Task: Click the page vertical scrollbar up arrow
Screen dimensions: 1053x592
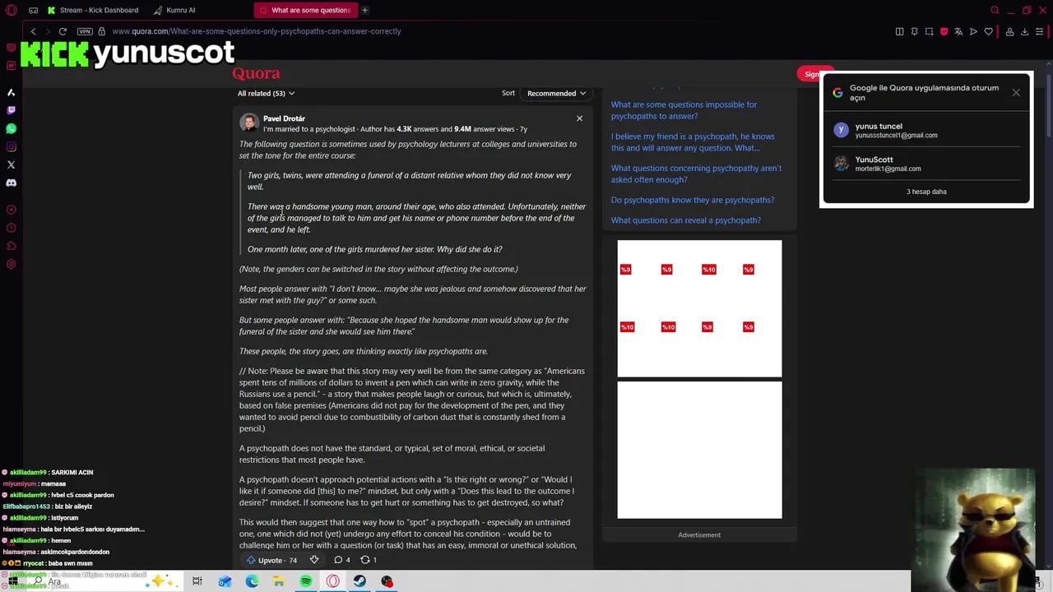Action: coord(1047,66)
